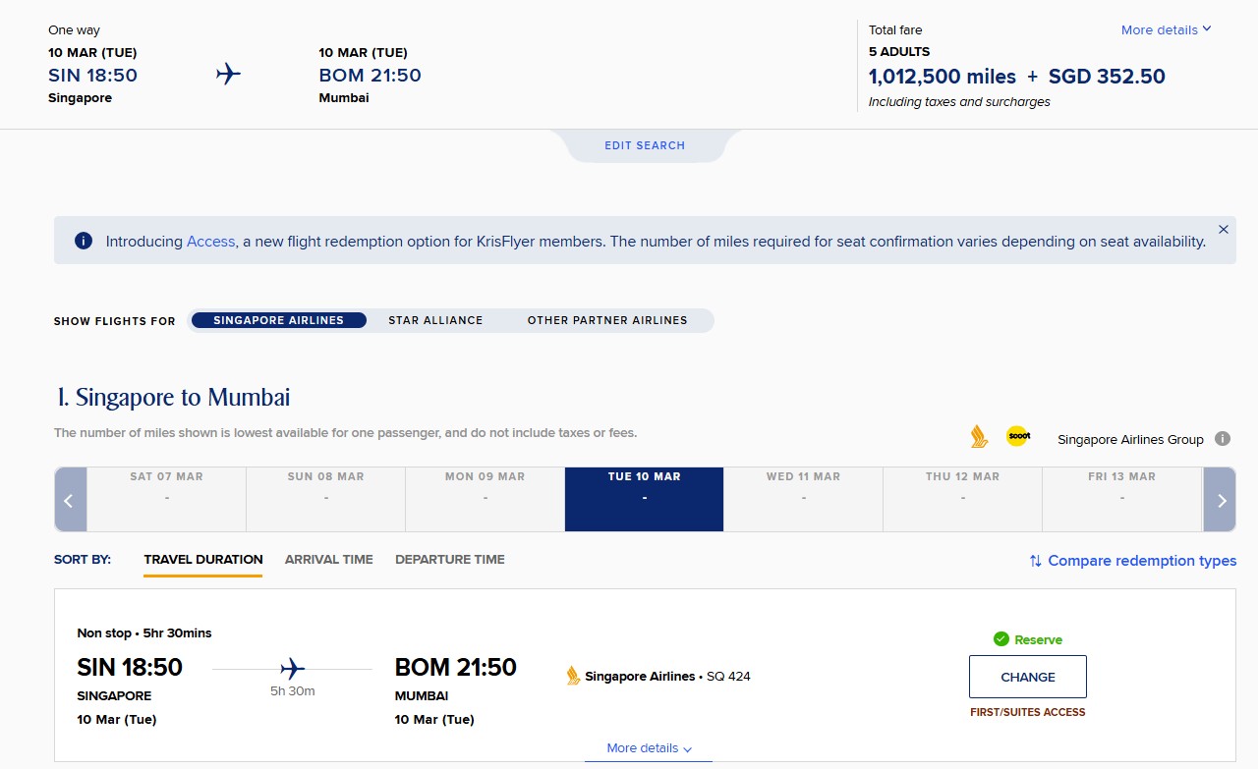The height and width of the screenshot is (769, 1258).
Task: Sort flights by Arrival Time
Action: [x=328, y=560]
